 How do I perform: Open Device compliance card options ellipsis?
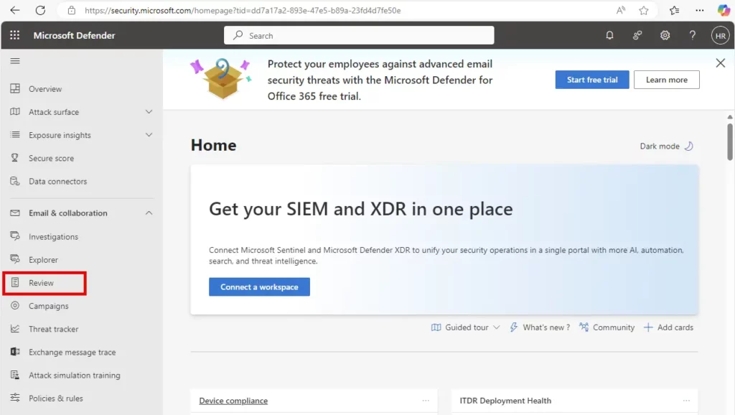pos(426,401)
